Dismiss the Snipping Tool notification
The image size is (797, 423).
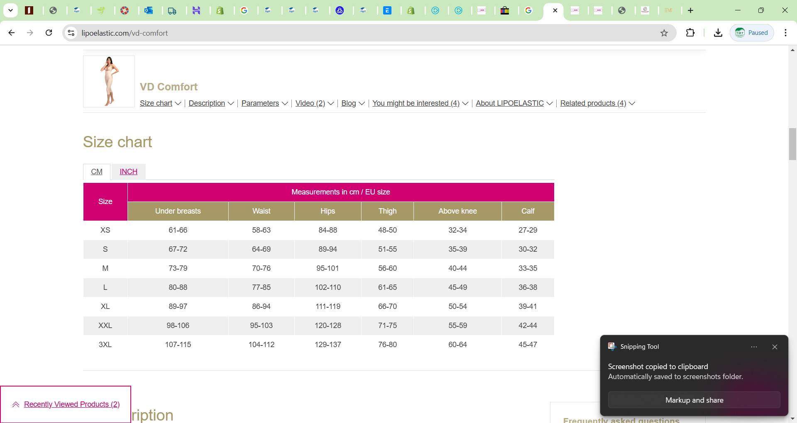click(775, 347)
